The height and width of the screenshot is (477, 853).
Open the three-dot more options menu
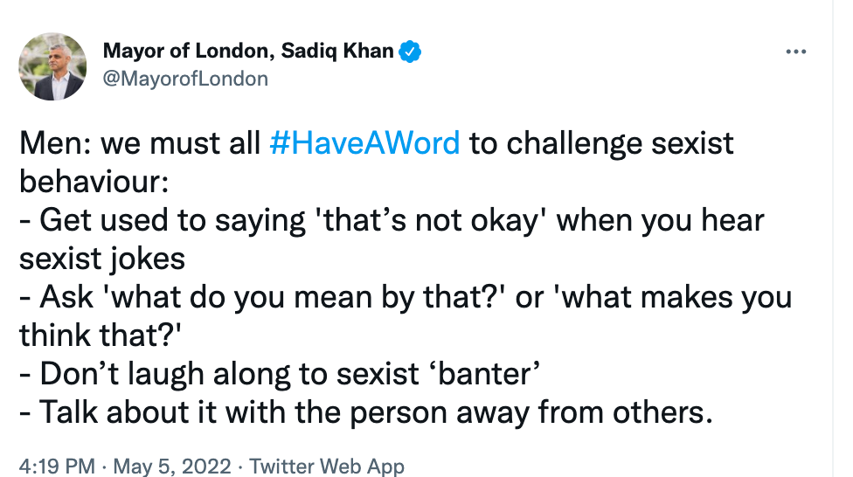pyautogui.click(x=795, y=52)
